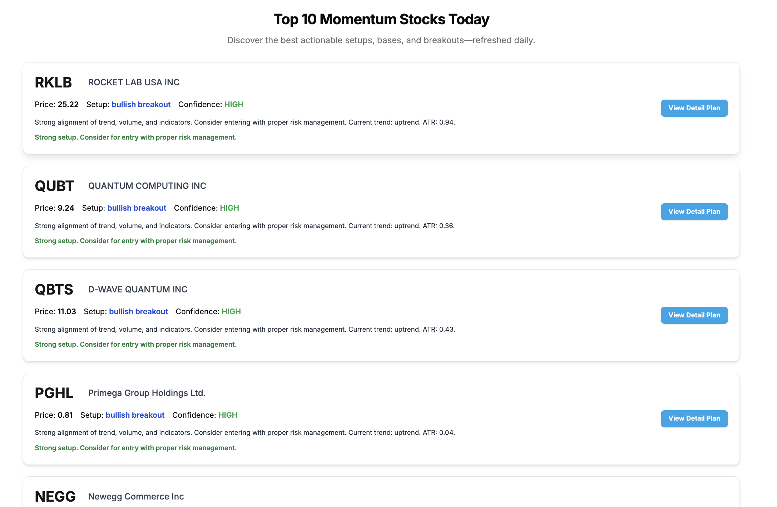Click RKLB description mentioning ATR: 0.94
777x507 pixels.
245,122
